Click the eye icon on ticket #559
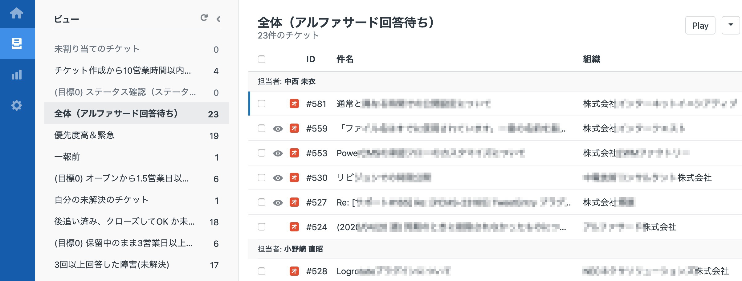Screen dimensions: 742x281 [278, 128]
